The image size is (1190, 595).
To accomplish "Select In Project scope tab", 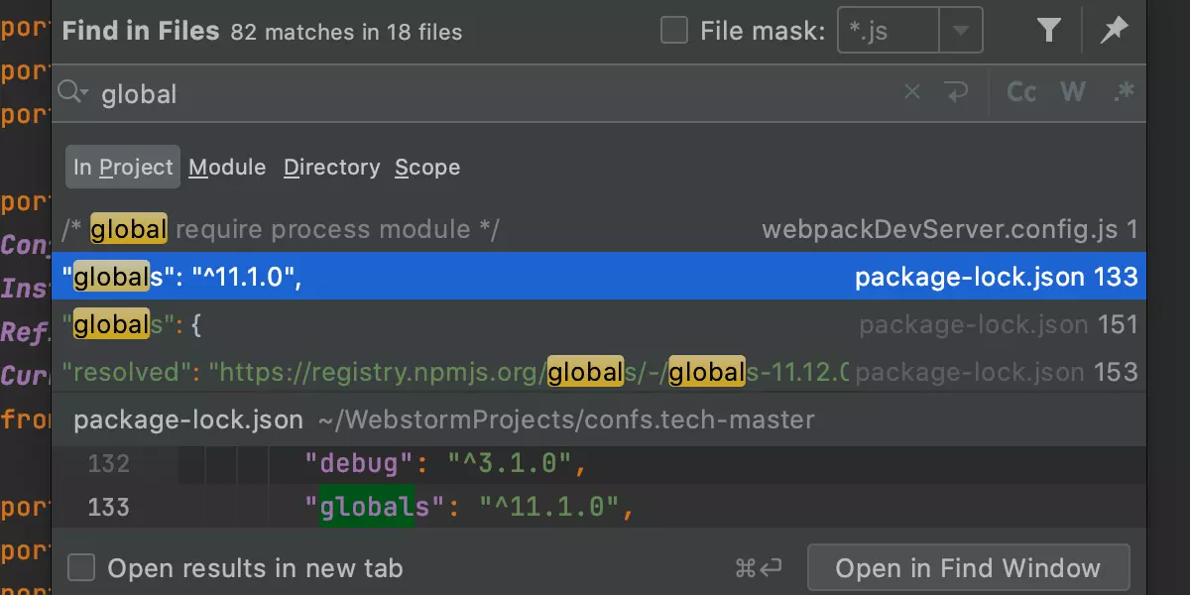I will click(x=123, y=167).
